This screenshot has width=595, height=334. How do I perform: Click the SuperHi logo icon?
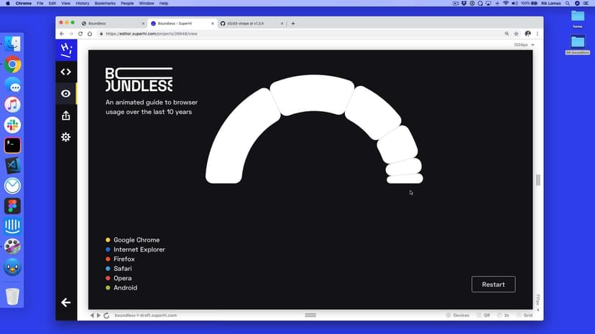[x=65, y=49]
